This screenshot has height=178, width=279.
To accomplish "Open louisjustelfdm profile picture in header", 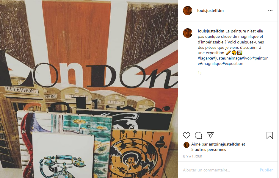I will point(188,10).
